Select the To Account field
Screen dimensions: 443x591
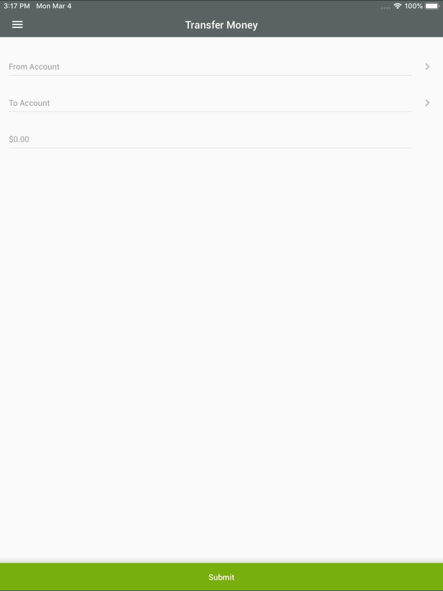coord(210,103)
